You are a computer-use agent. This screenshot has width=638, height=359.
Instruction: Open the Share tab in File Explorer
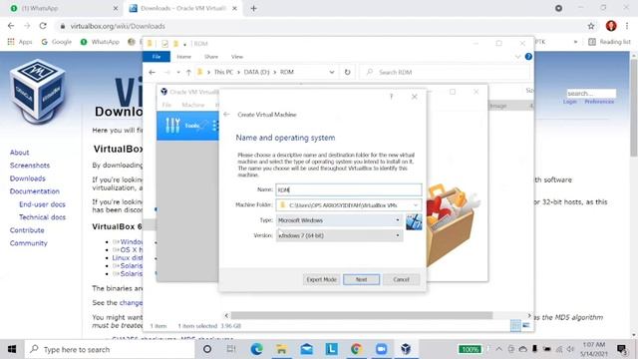point(211,57)
